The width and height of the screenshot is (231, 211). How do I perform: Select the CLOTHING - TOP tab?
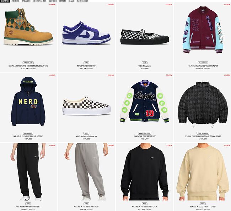40,1
